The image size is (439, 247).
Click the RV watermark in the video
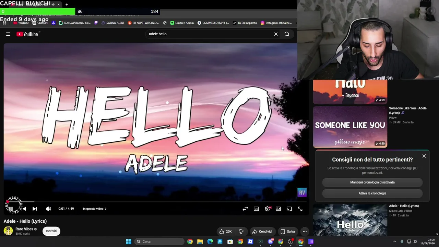302,192
